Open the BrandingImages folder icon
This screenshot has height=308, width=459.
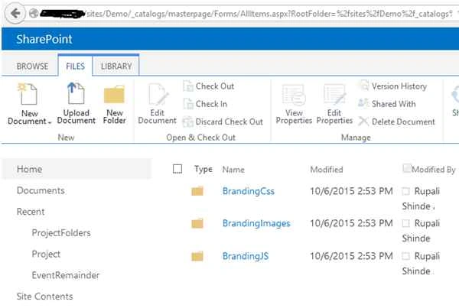pyautogui.click(x=197, y=223)
